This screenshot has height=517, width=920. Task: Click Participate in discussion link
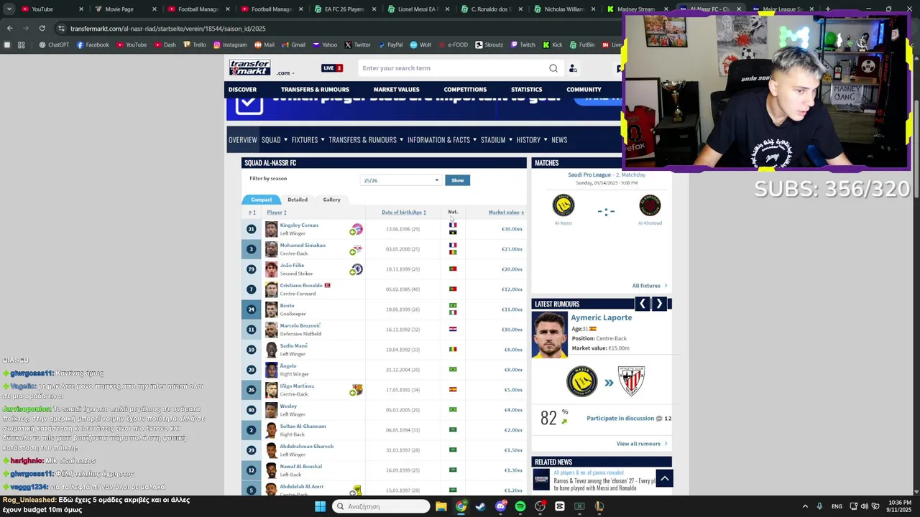coord(620,419)
